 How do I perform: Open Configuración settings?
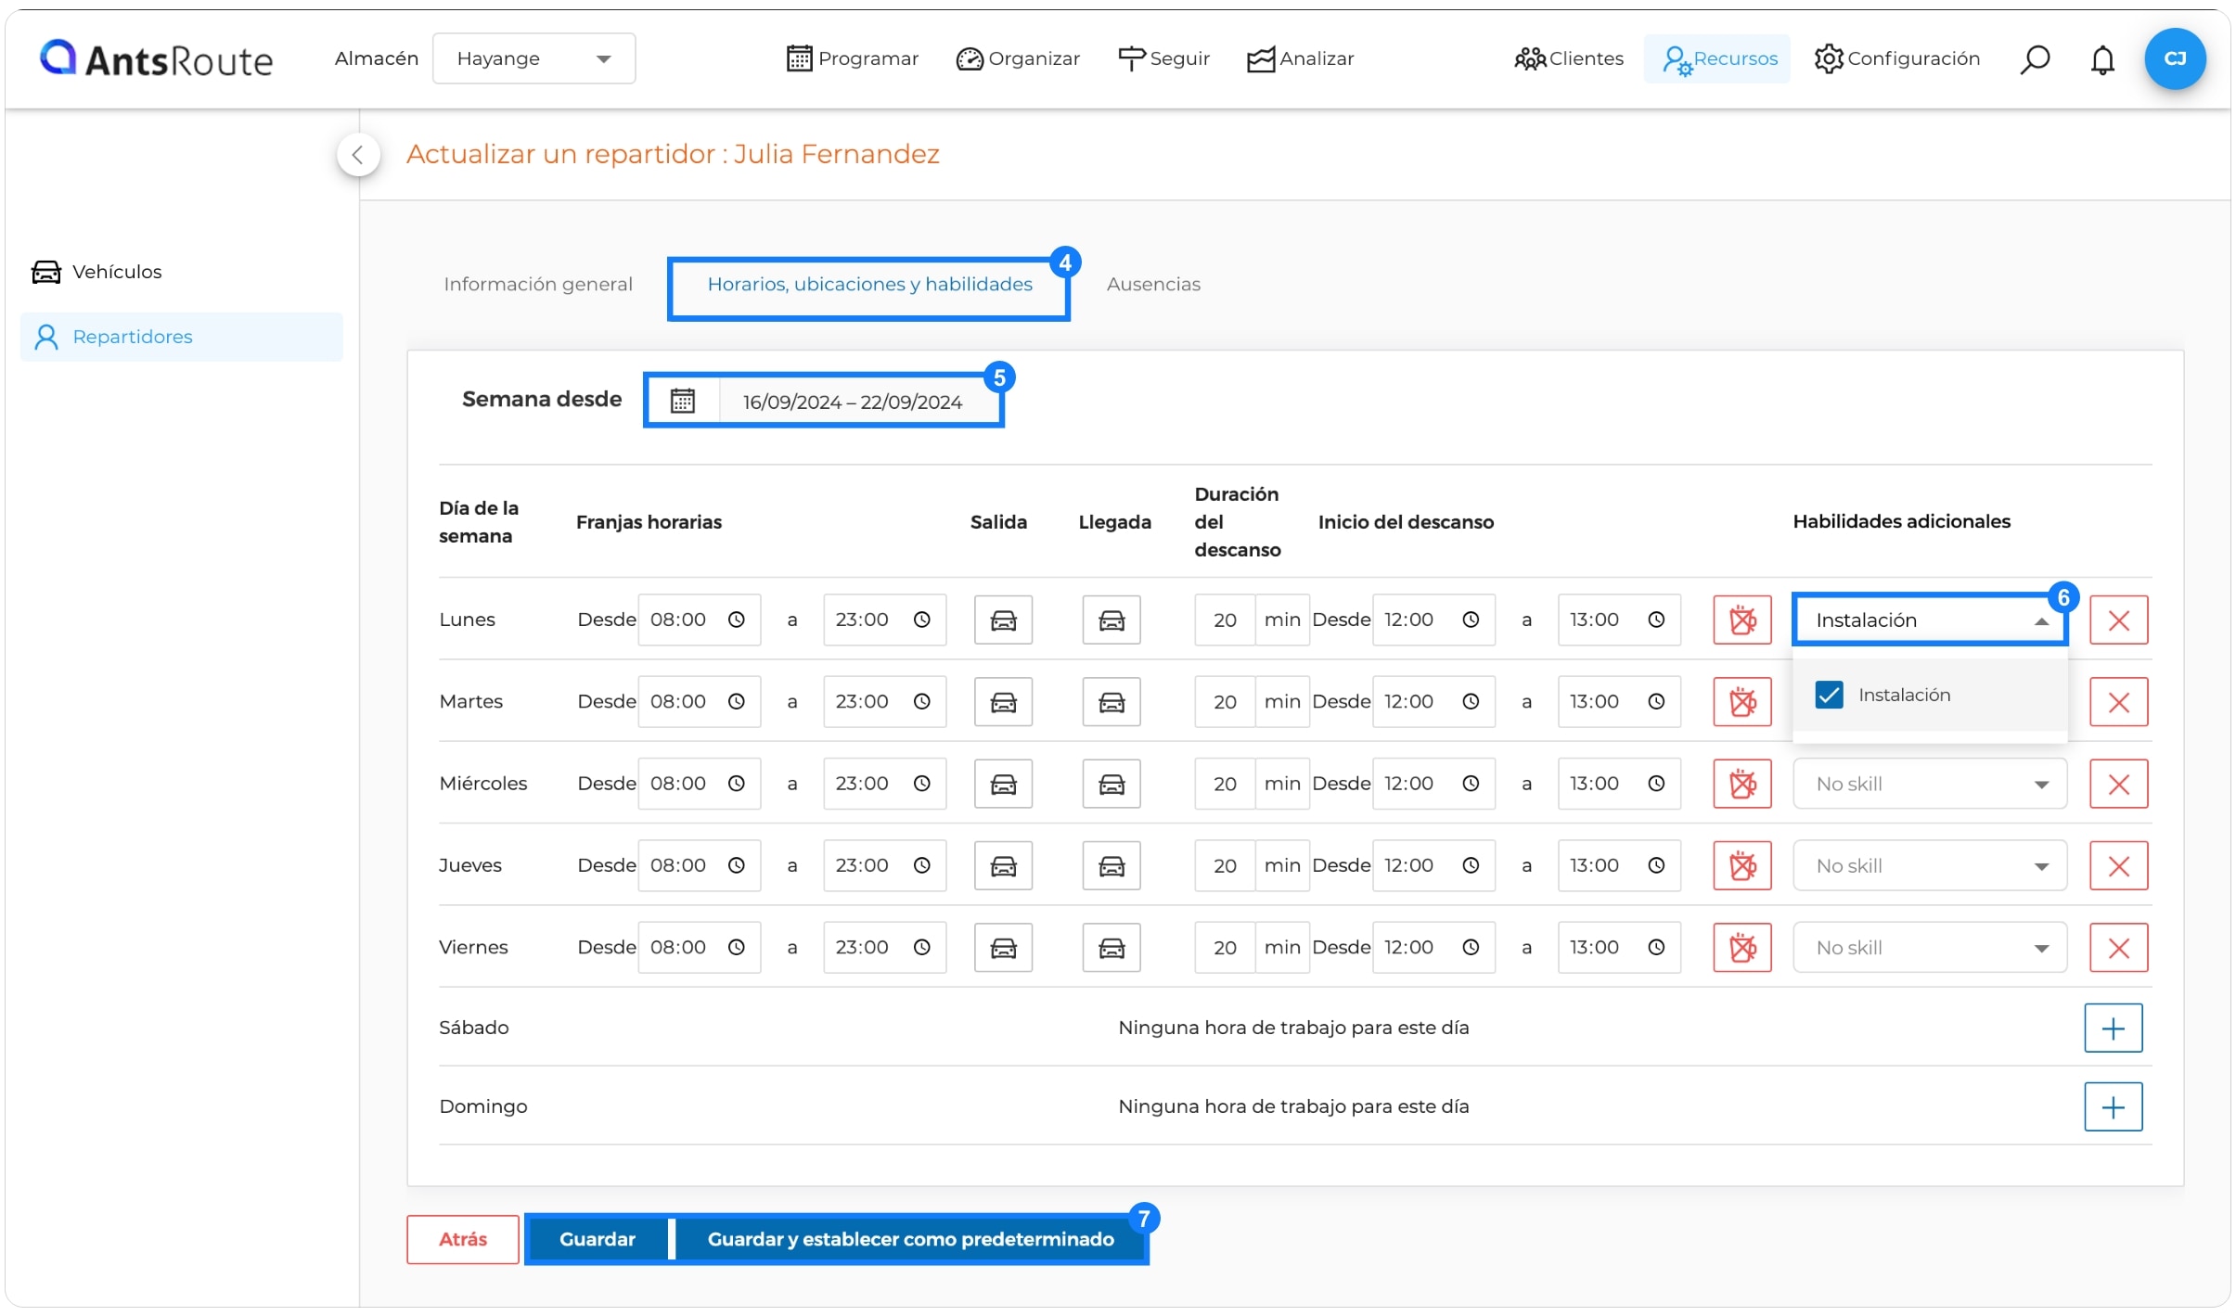(x=1897, y=58)
